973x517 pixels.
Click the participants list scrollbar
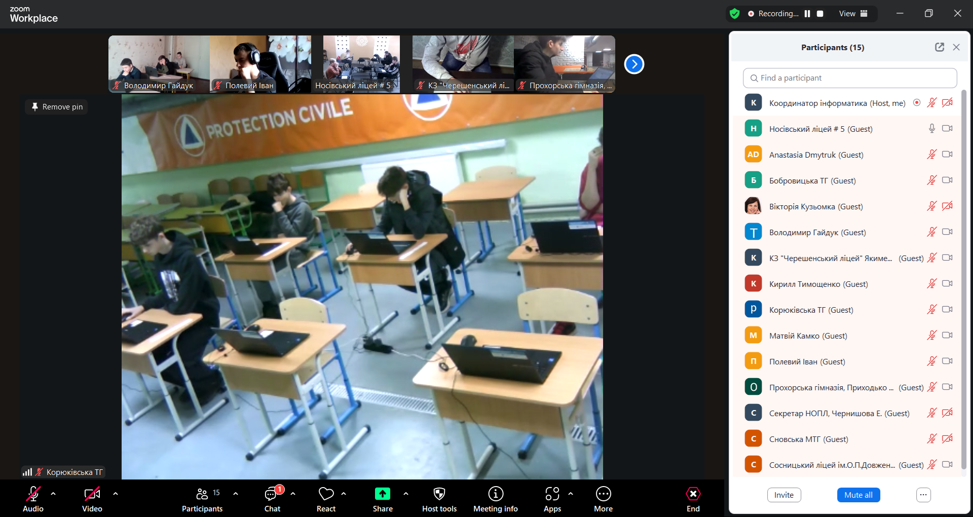(963, 279)
